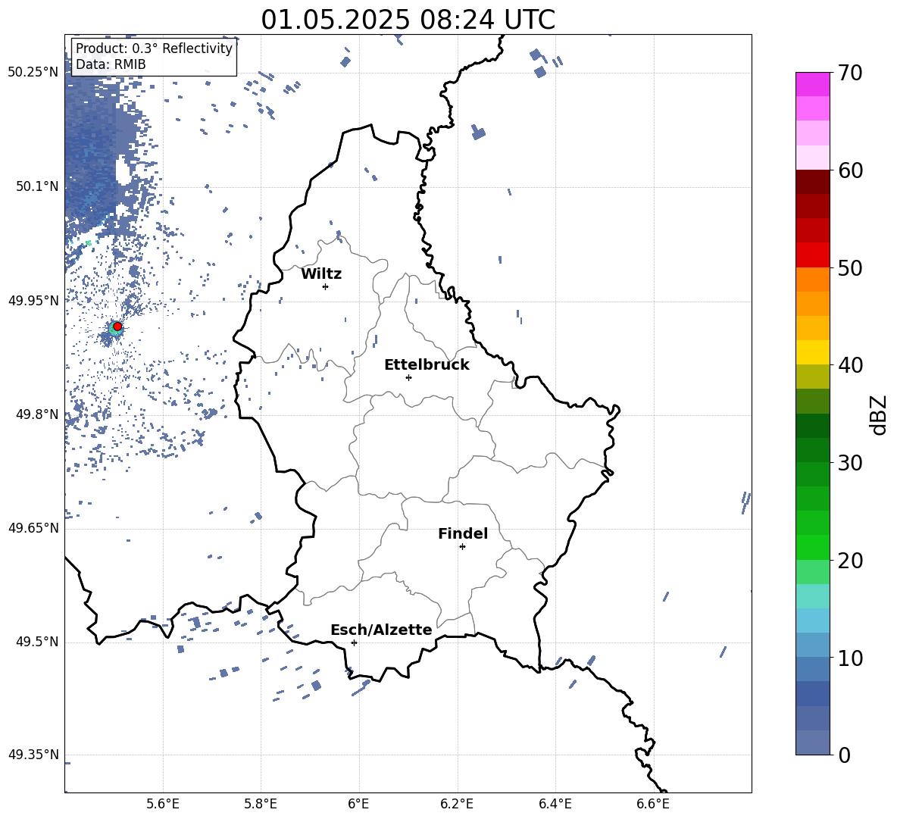Click the 20 tick on colorbar
Image resolution: width=897 pixels, height=819 pixels.
[x=850, y=561]
